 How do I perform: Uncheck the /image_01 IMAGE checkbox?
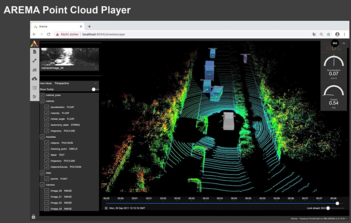(x=47, y=197)
